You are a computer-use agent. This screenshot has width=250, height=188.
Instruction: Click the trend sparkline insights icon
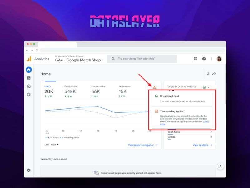[x=214, y=74]
